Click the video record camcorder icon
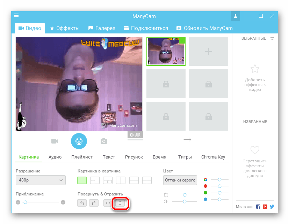 (54, 141)
